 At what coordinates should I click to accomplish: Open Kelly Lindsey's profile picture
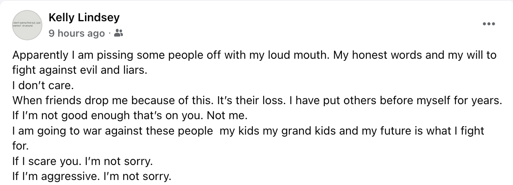[x=28, y=25]
